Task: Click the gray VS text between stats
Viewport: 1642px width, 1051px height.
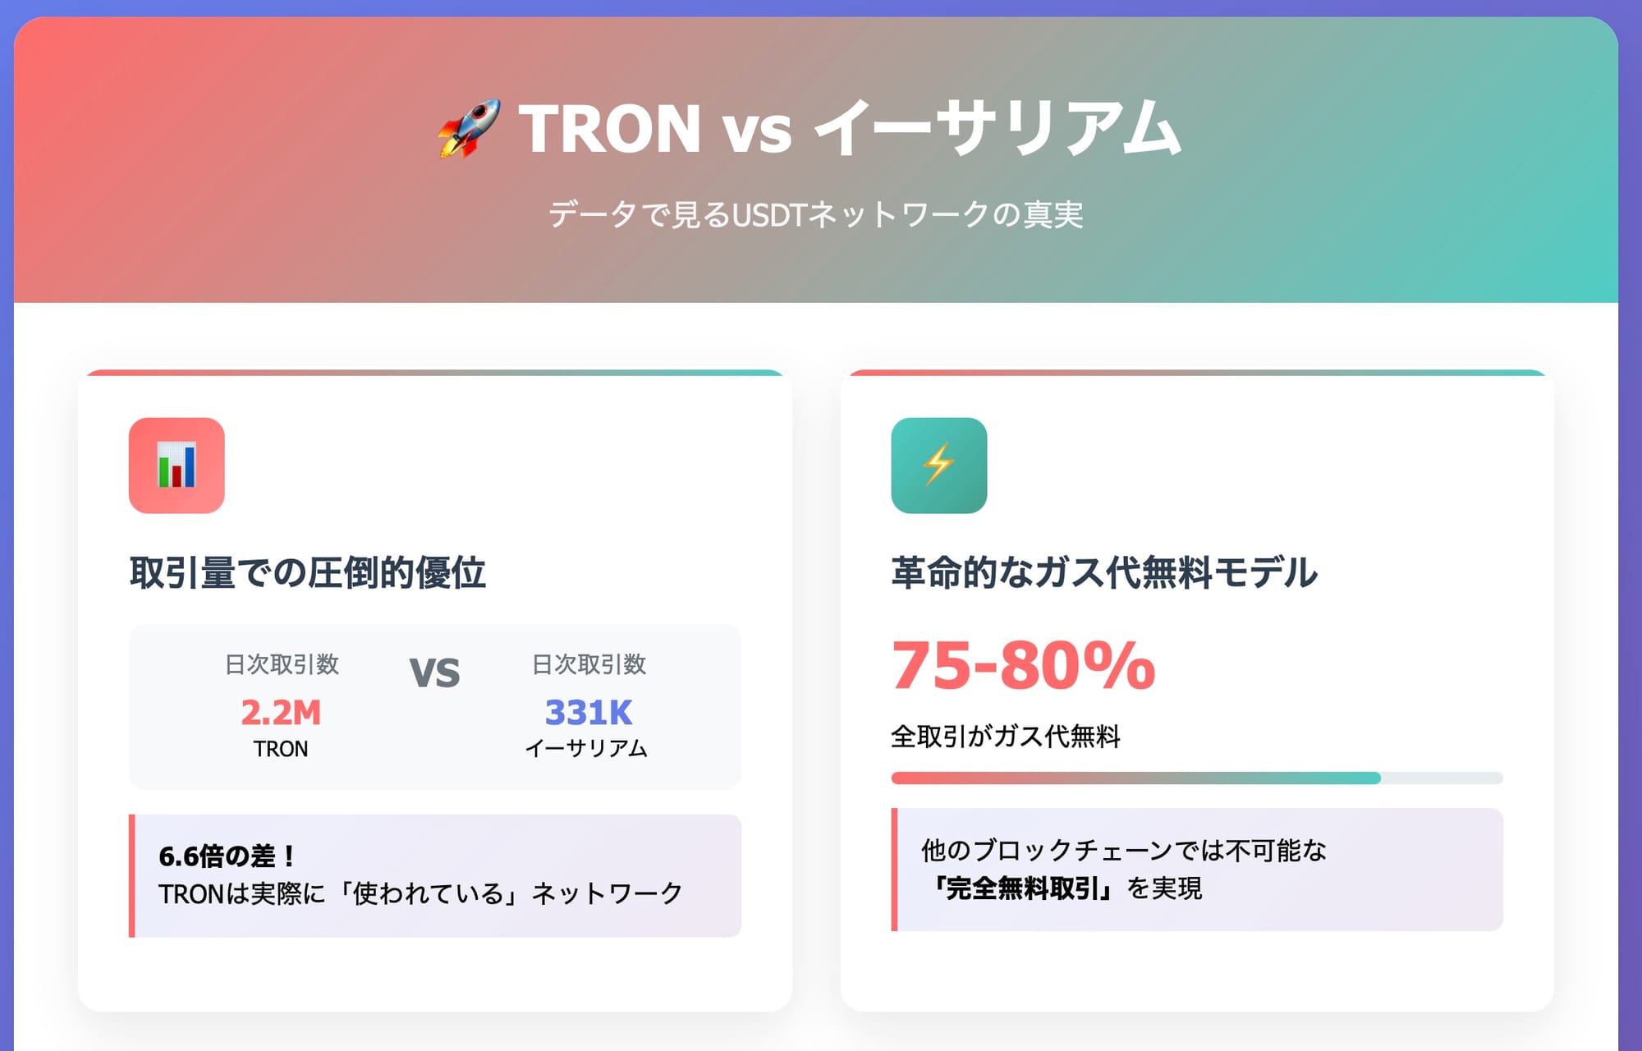Action: pyautogui.click(x=435, y=673)
